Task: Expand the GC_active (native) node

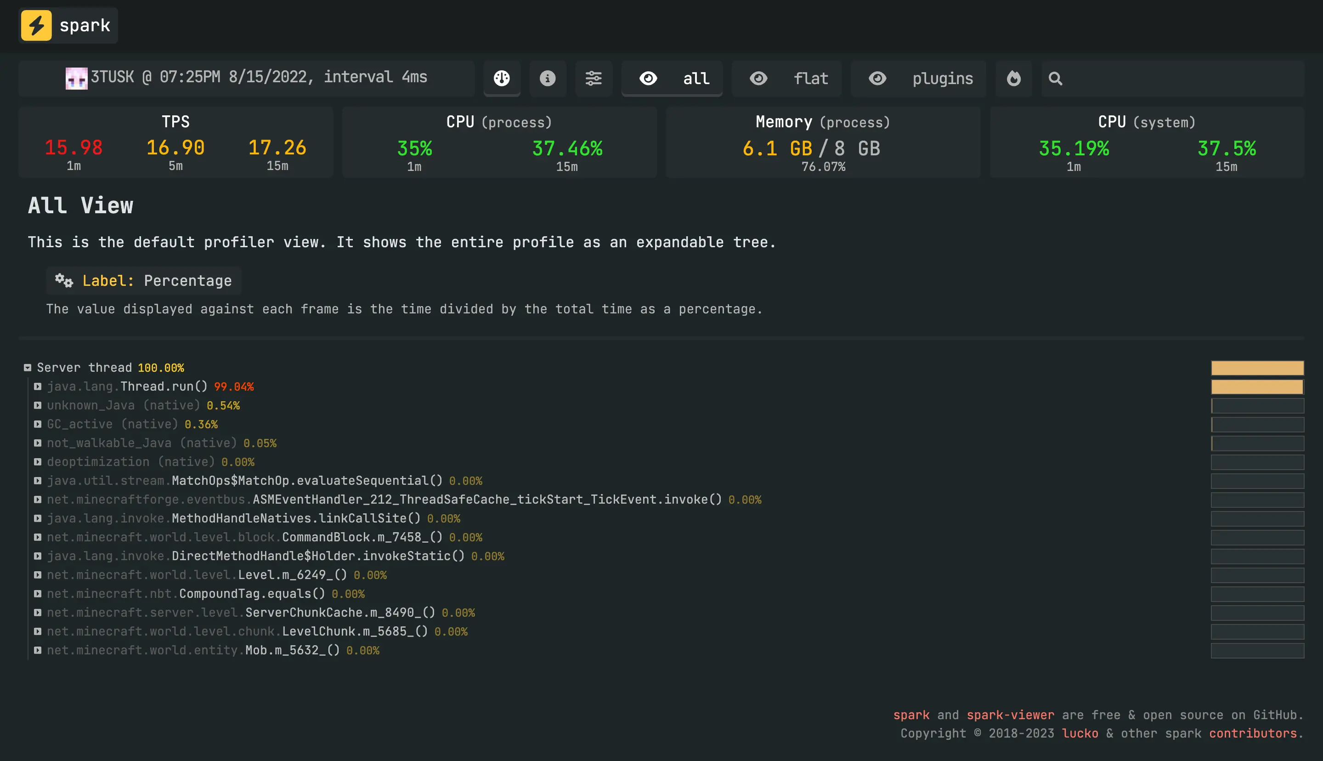Action: click(38, 425)
